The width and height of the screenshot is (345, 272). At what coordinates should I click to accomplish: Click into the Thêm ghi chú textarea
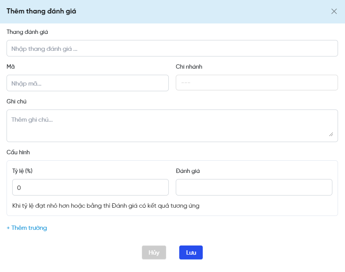pyautogui.click(x=172, y=126)
